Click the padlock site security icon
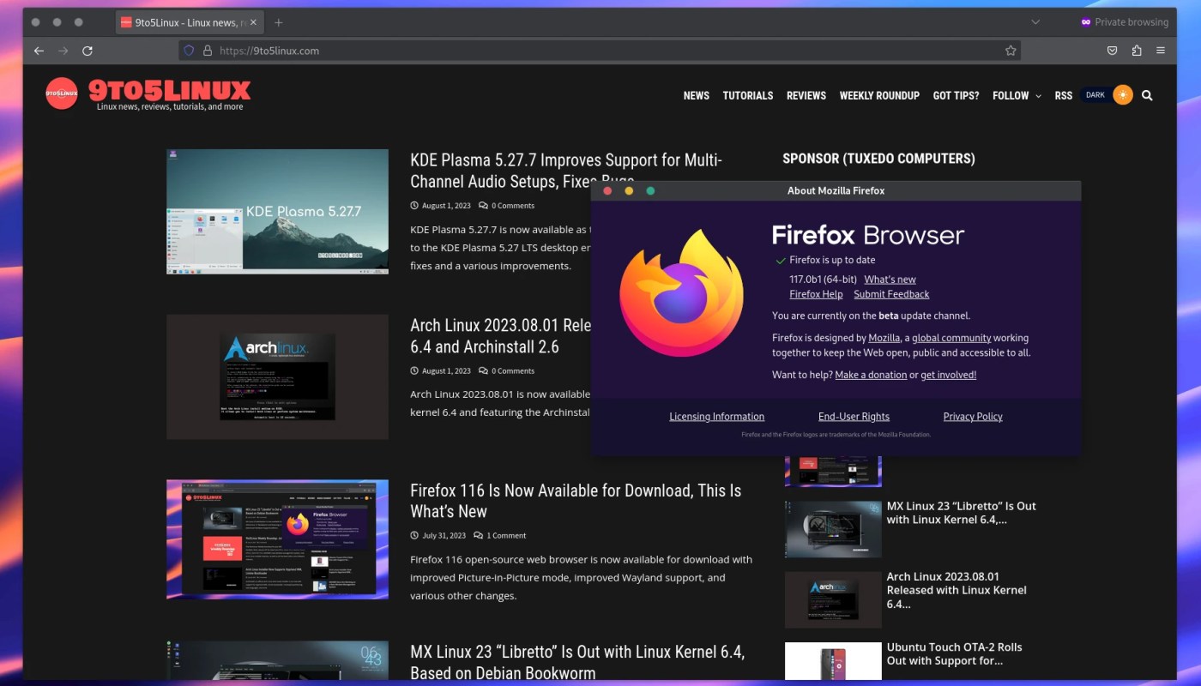The height and width of the screenshot is (686, 1201). (207, 51)
